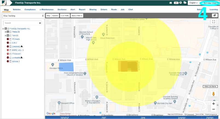The height and width of the screenshot is (119, 220).
Task: Clear the search box with X icon
Action: (40, 23)
